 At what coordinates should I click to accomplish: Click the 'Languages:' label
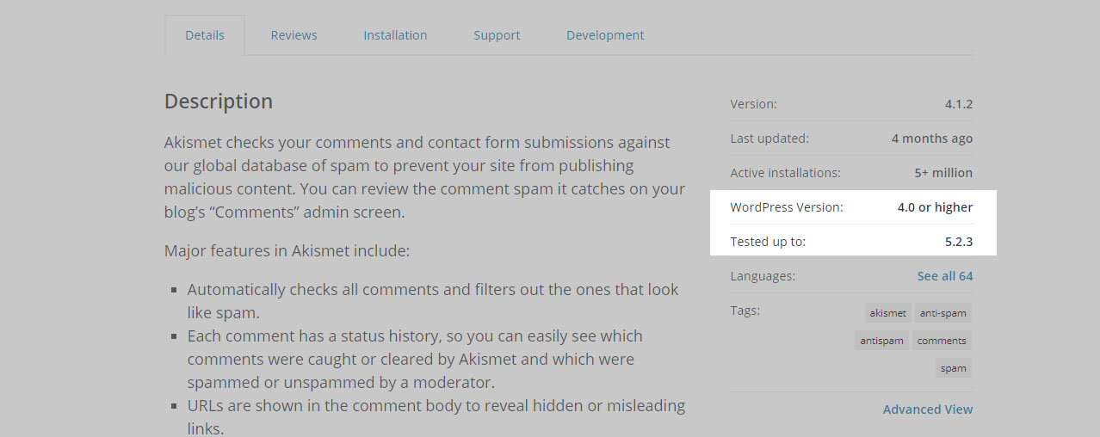tap(763, 276)
